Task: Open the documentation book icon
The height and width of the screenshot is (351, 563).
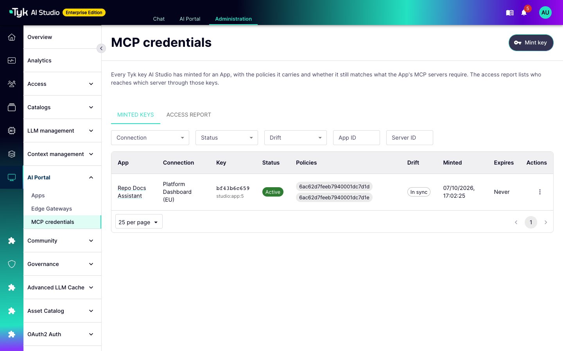Action: (510, 13)
